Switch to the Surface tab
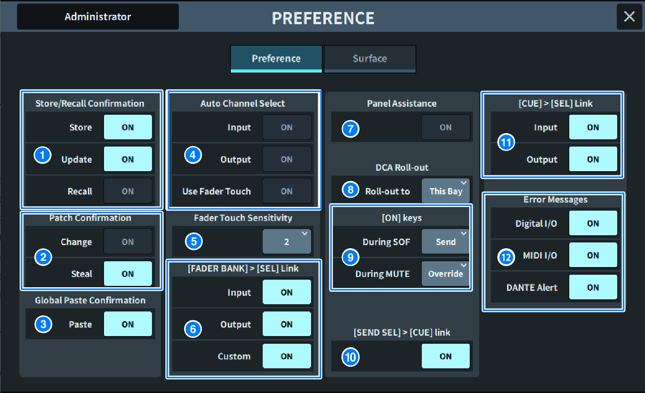 (x=370, y=59)
